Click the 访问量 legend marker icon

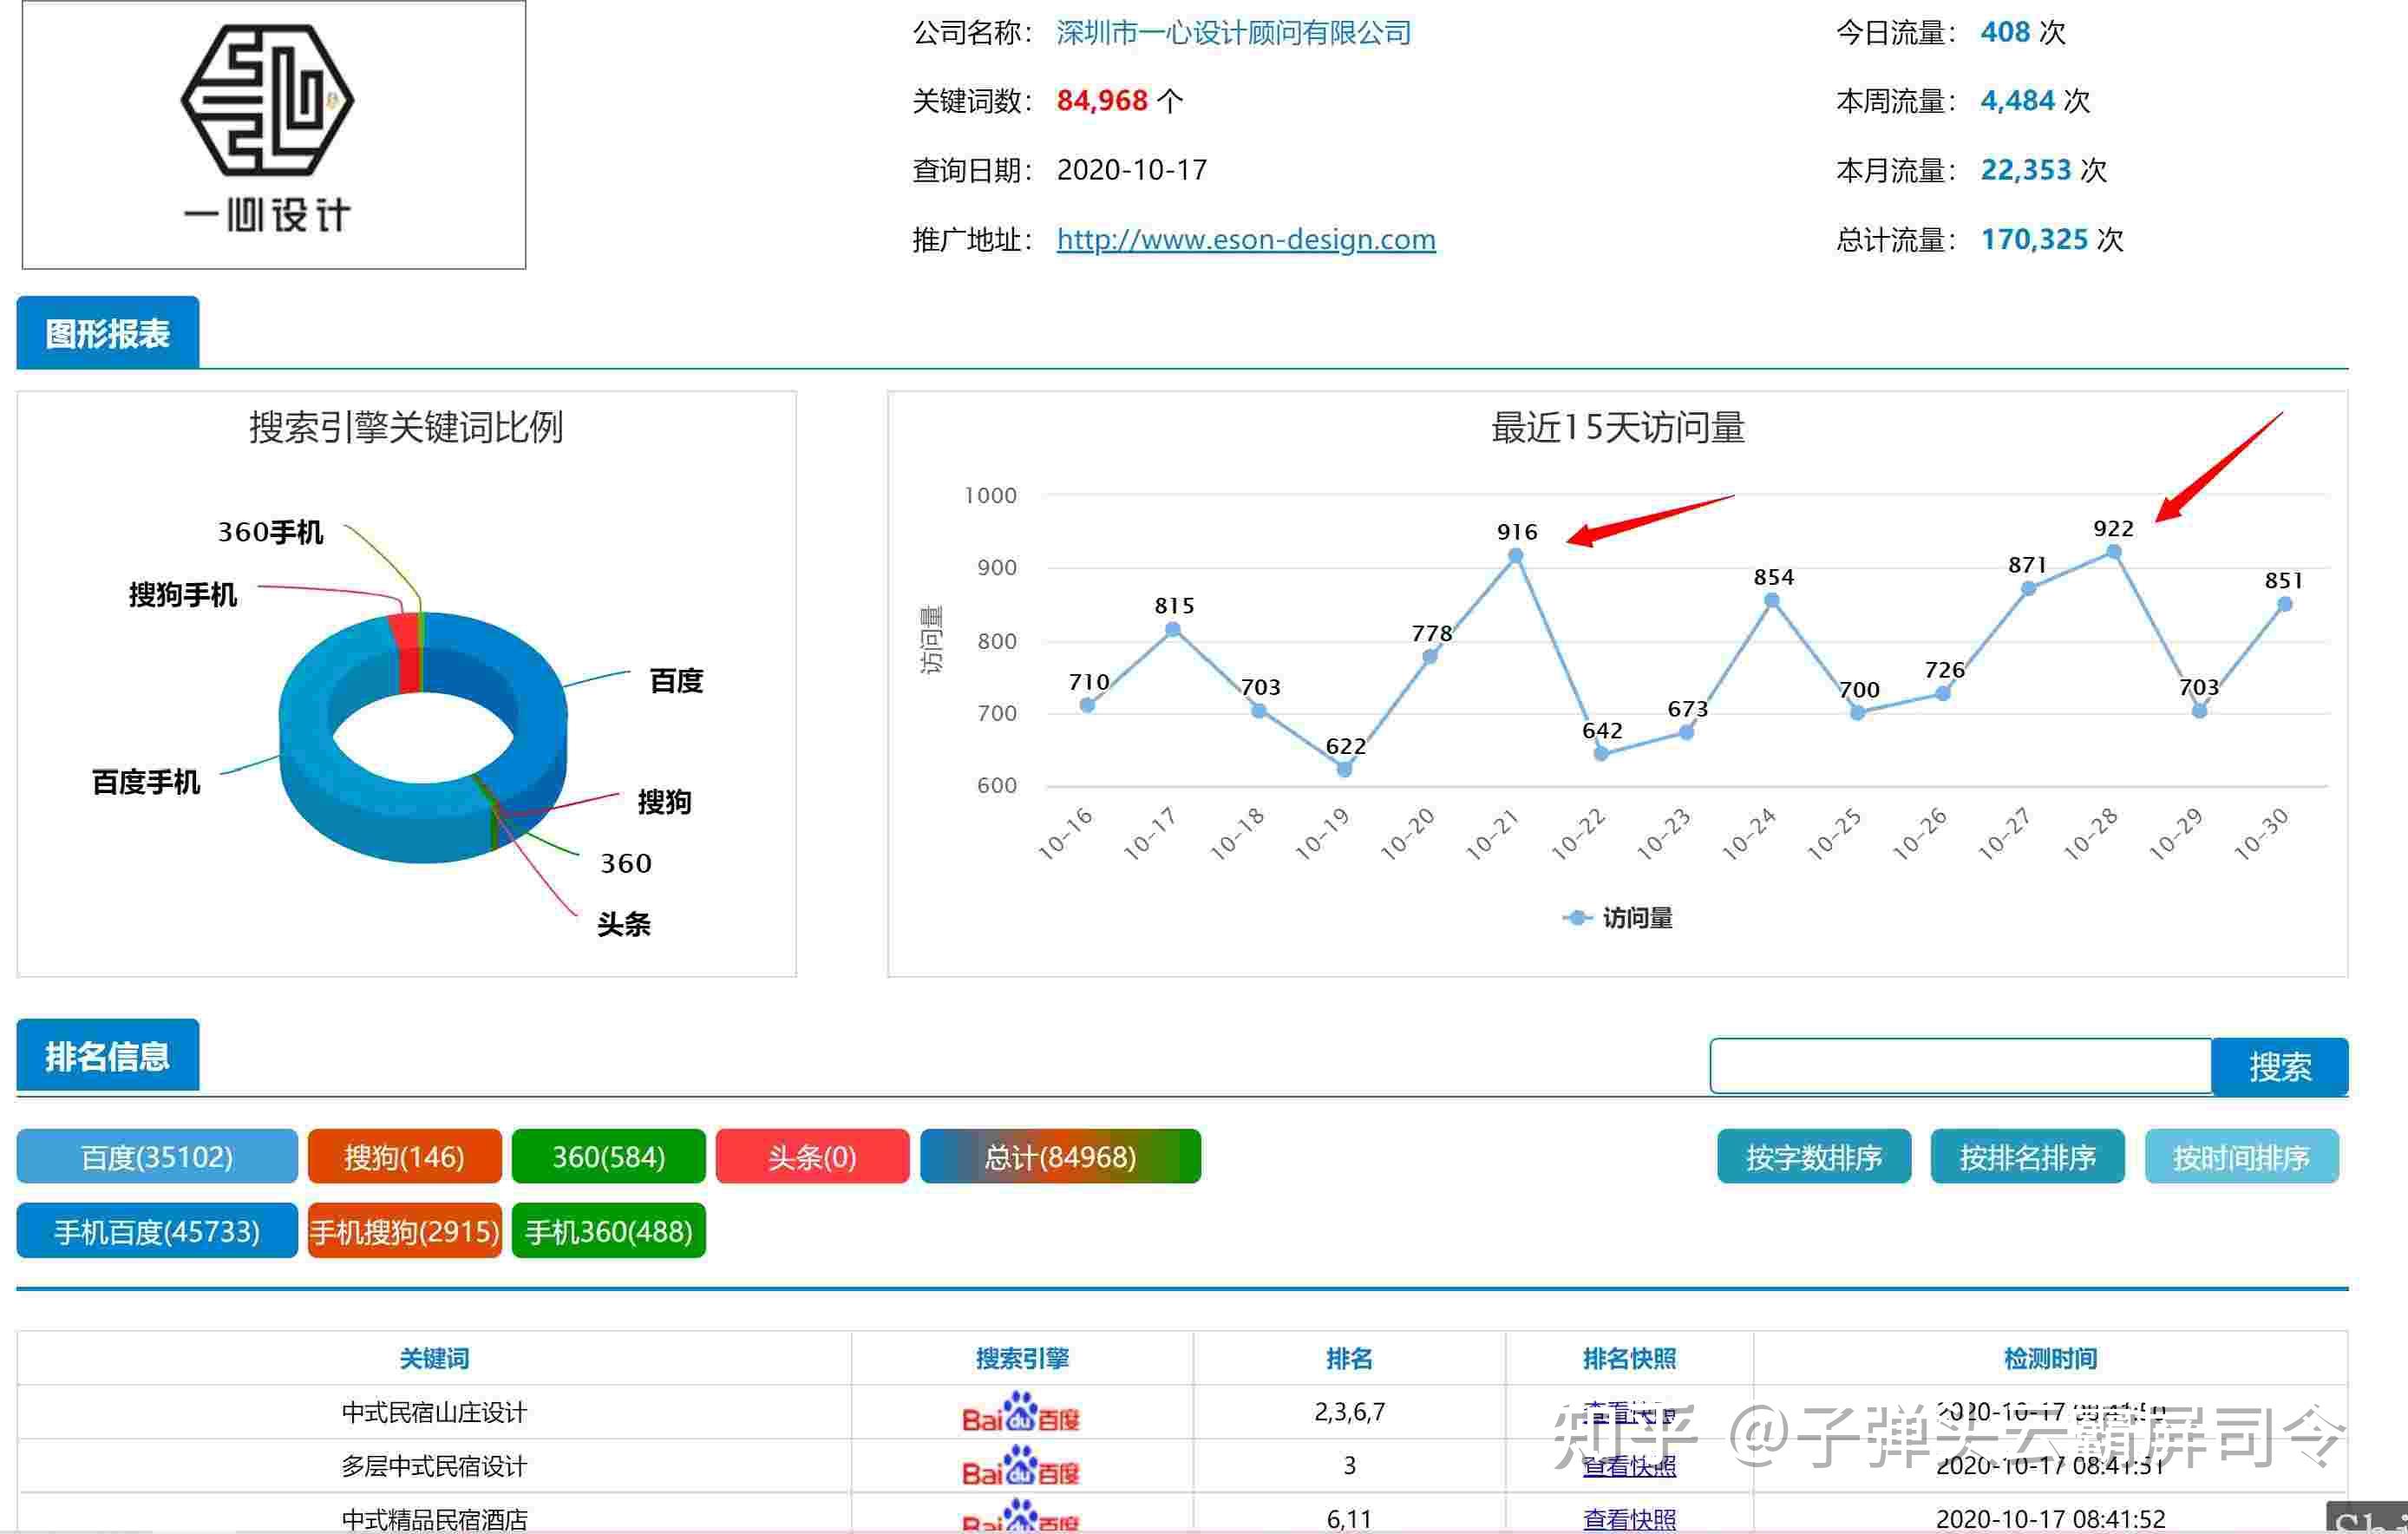(1576, 917)
